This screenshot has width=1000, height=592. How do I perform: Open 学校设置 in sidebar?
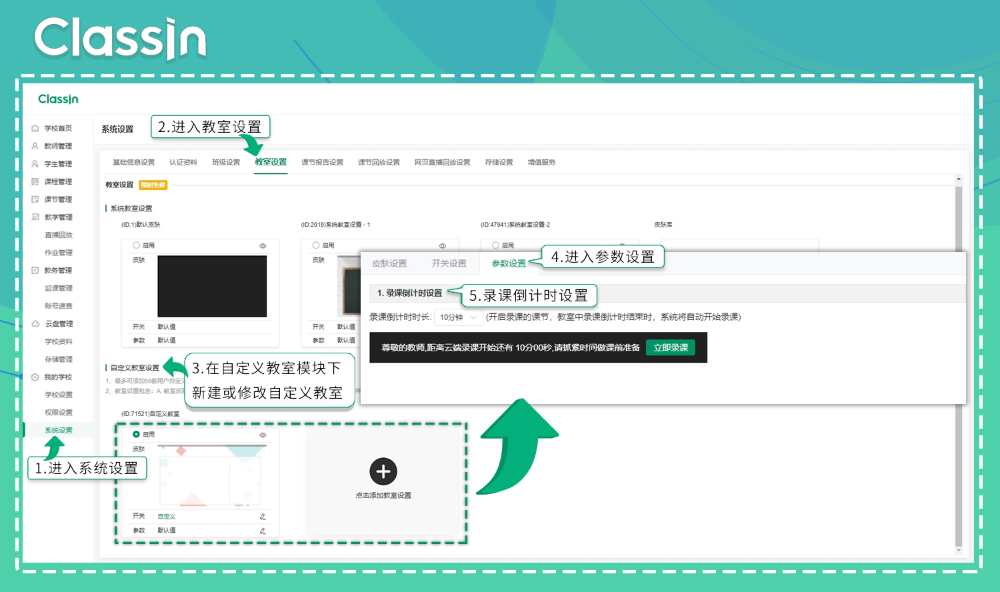click(x=59, y=395)
